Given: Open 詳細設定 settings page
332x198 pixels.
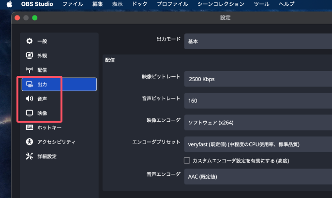Looking at the screenshot, I should point(59,156).
